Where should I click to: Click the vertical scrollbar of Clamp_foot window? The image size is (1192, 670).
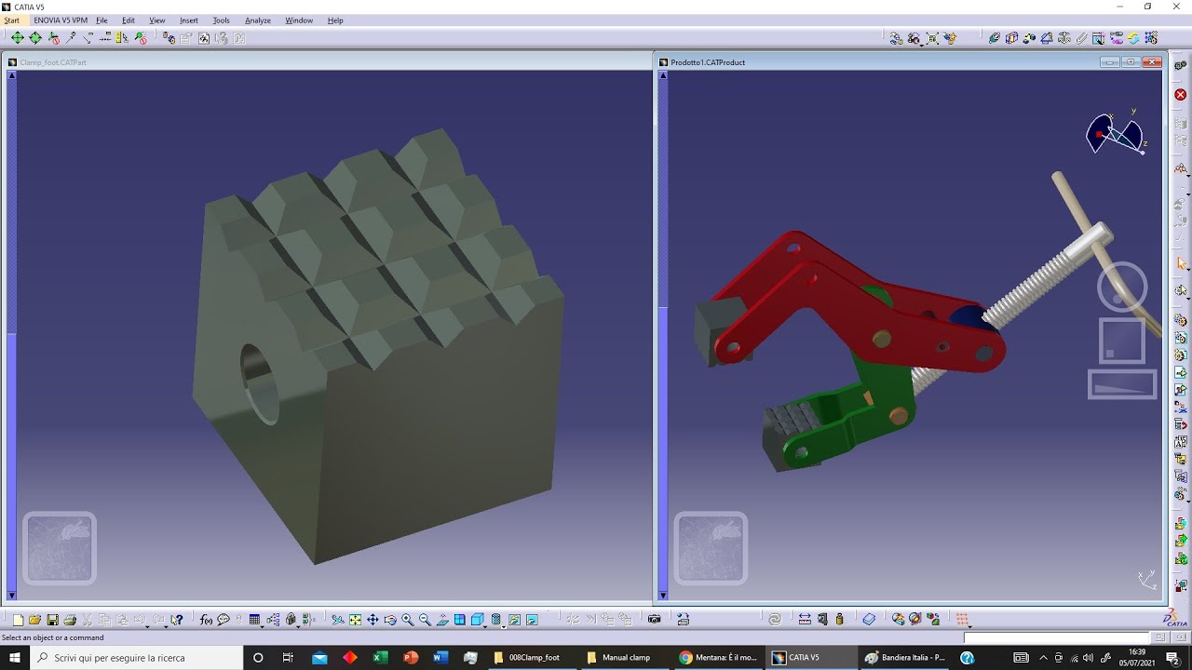point(11,335)
